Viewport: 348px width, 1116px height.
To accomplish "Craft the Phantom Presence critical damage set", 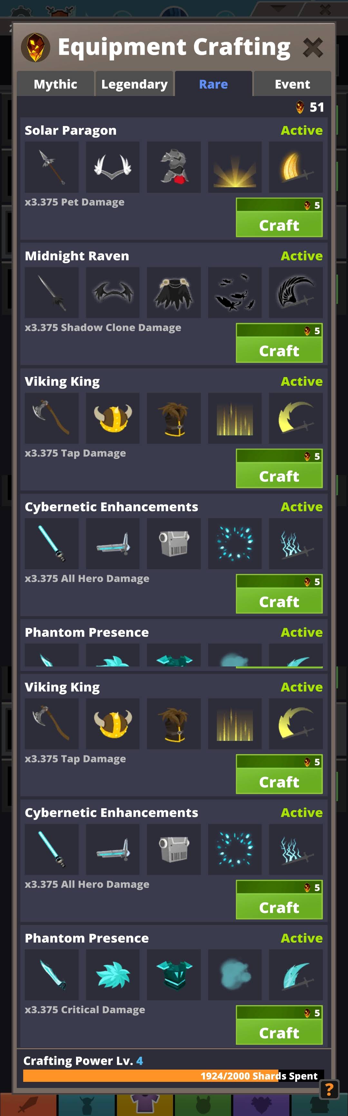I will tap(279, 1025).
